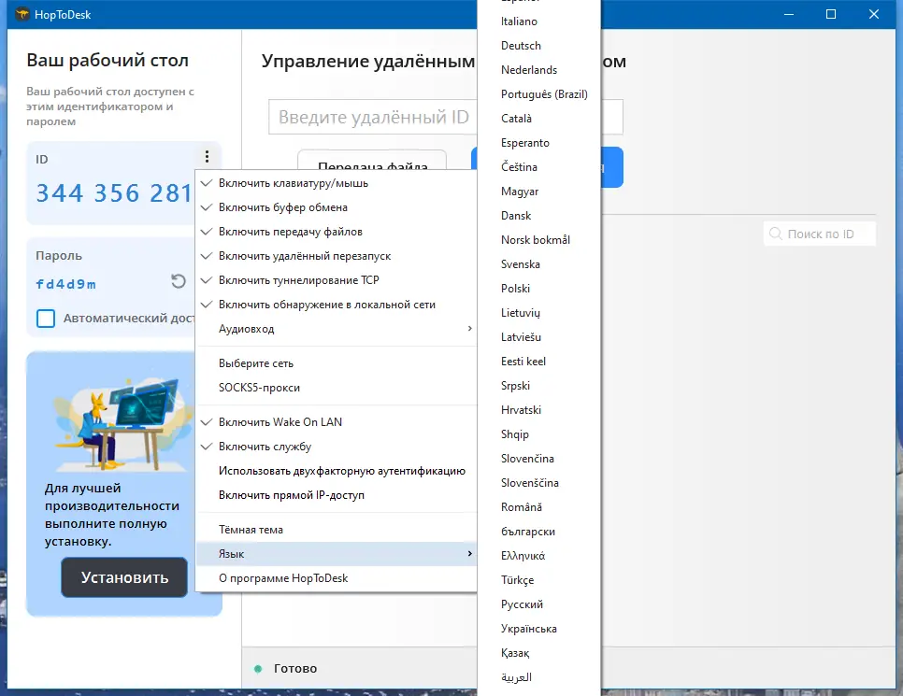The width and height of the screenshot is (903, 696).
Task: Click the Готово status text
Action: (x=295, y=668)
